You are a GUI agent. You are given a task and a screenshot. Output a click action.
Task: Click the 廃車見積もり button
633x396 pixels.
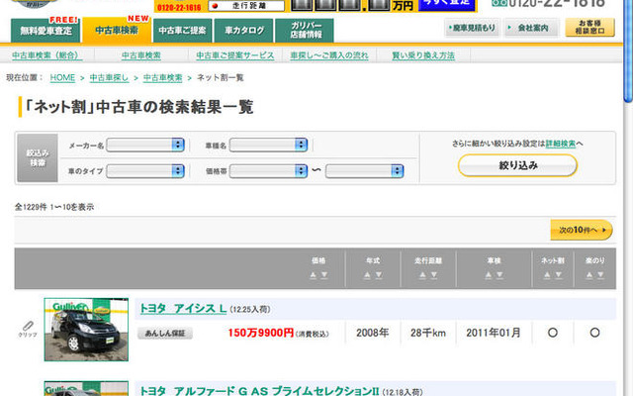[472, 28]
